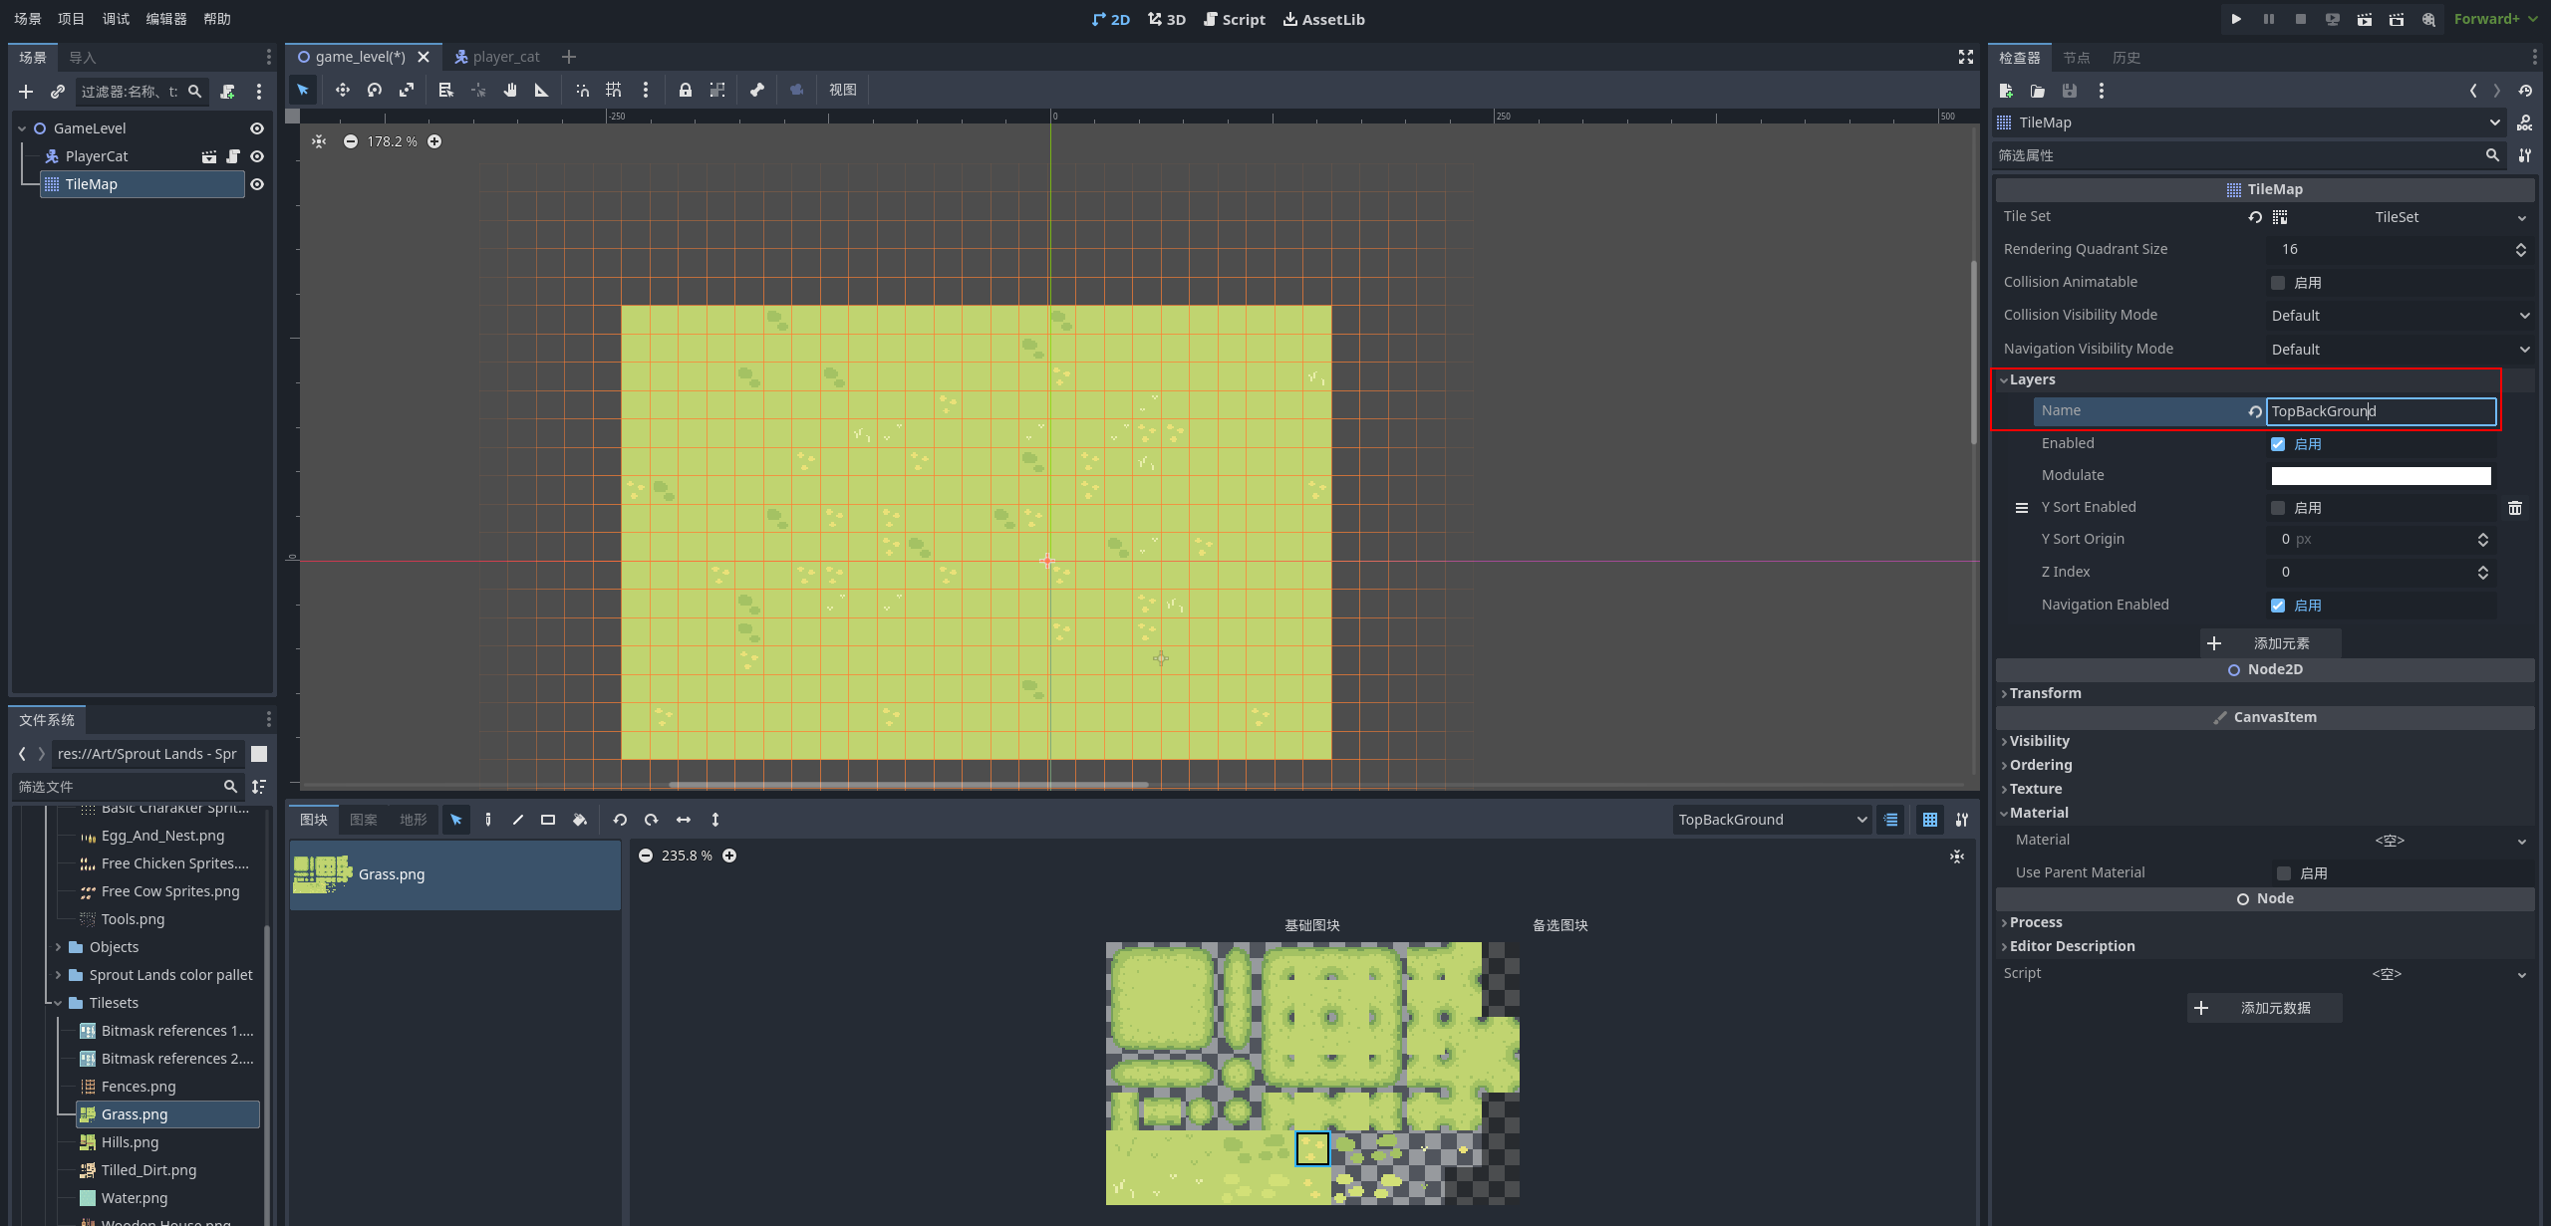Enable Y Sort Enabled checkbox

[x=2278, y=508]
